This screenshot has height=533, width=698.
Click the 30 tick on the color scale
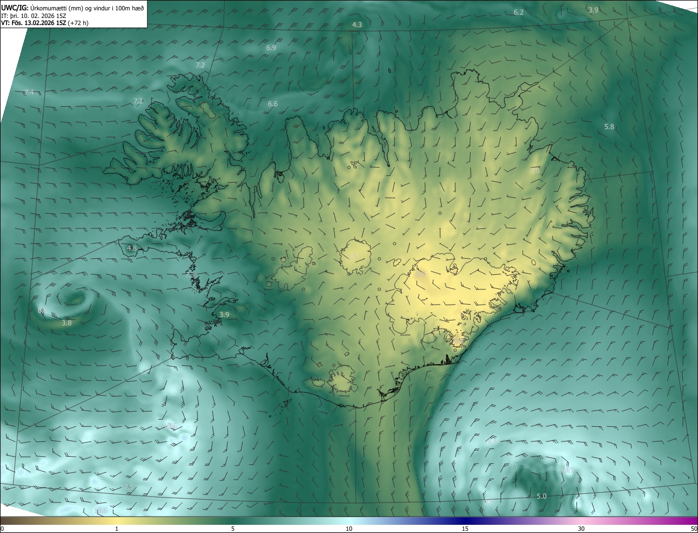pyautogui.click(x=581, y=529)
